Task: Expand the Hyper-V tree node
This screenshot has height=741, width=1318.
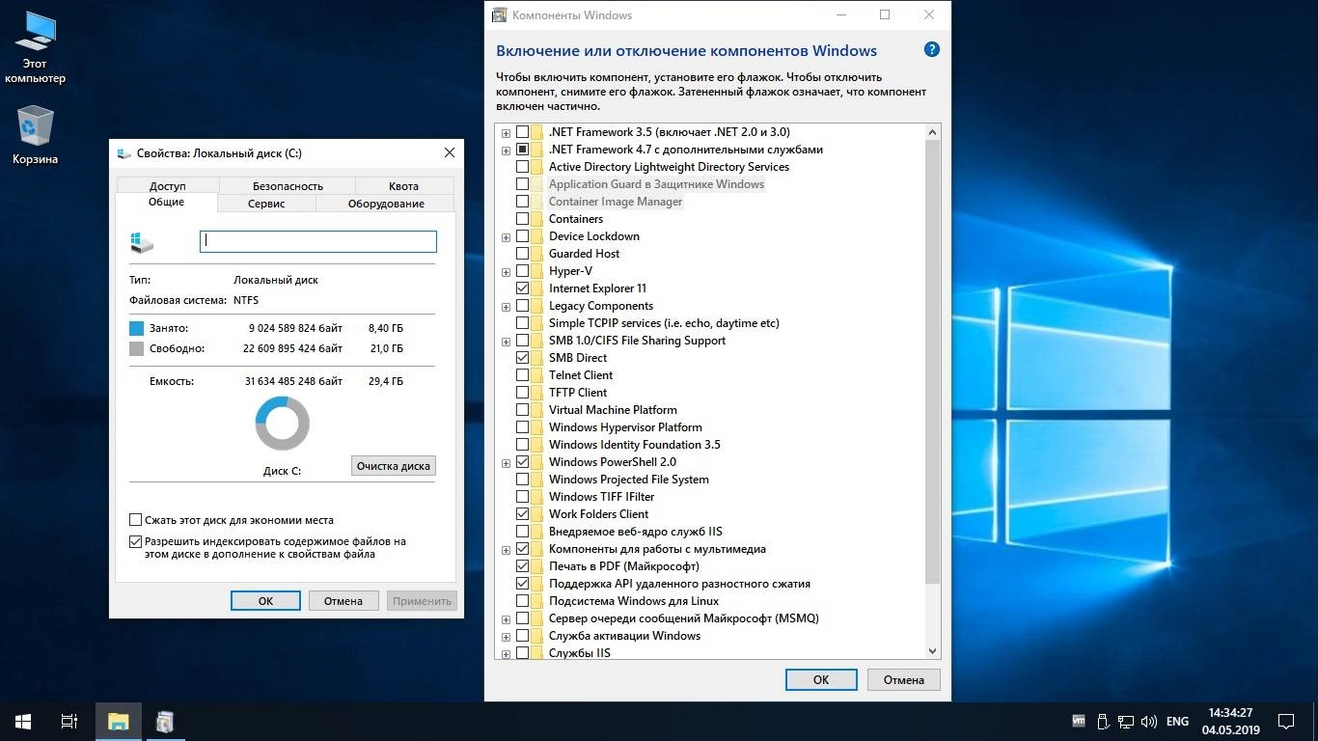Action: pos(506,272)
